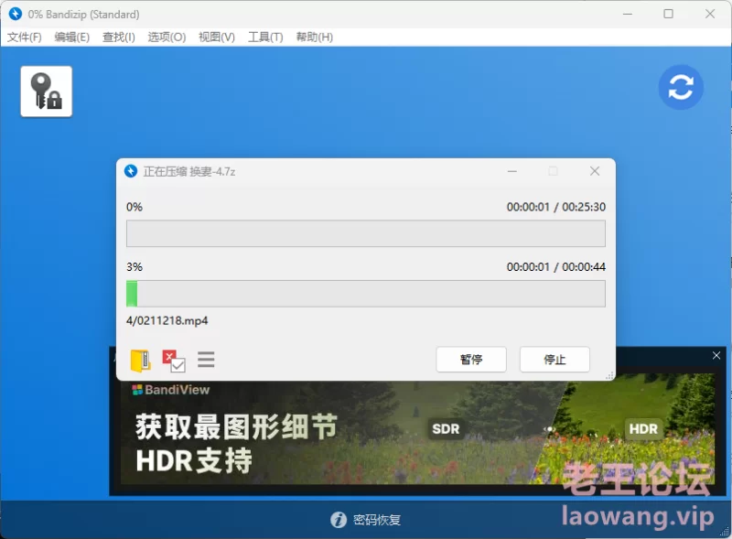The height and width of the screenshot is (539, 732).
Task: Open the 选项(O) menu
Action: [167, 38]
